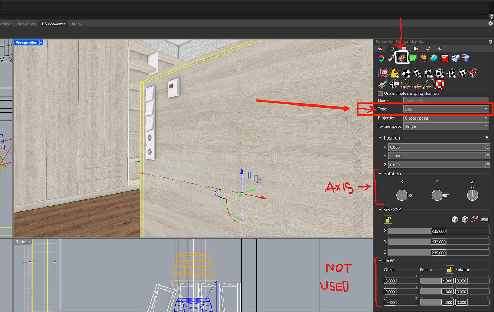Apply spherical mapping with the sphere checker icon

click(439, 74)
